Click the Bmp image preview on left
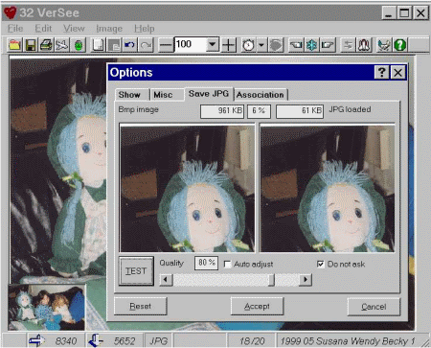This screenshot has height=348, width=431. pyautogui.click(x=188, y=189)
